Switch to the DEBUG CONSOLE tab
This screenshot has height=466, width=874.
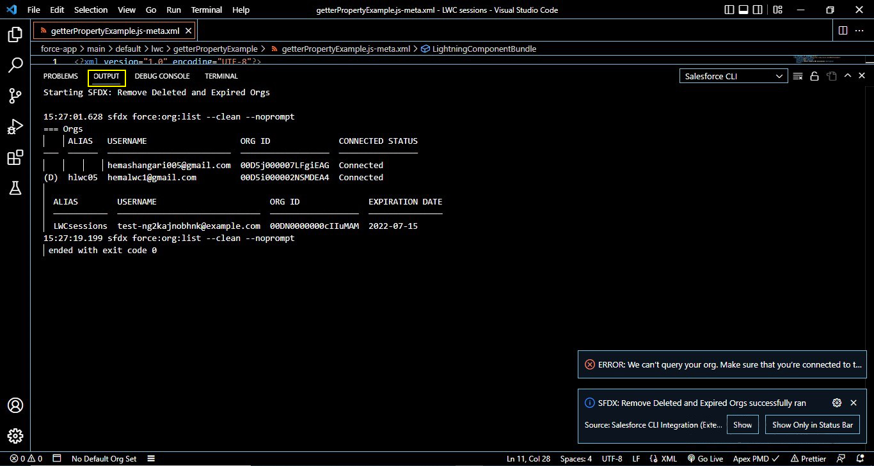click(x=162, y=76)
